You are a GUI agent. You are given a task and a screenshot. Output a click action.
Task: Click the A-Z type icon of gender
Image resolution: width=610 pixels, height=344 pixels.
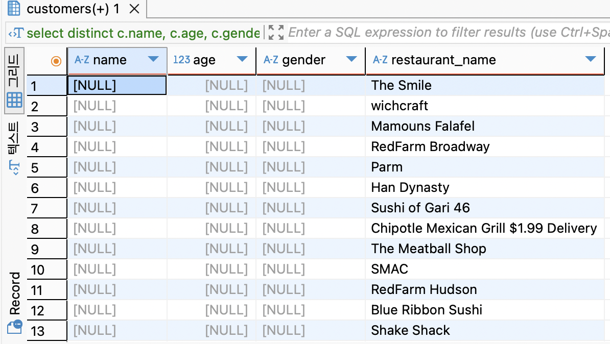[271, 60]
